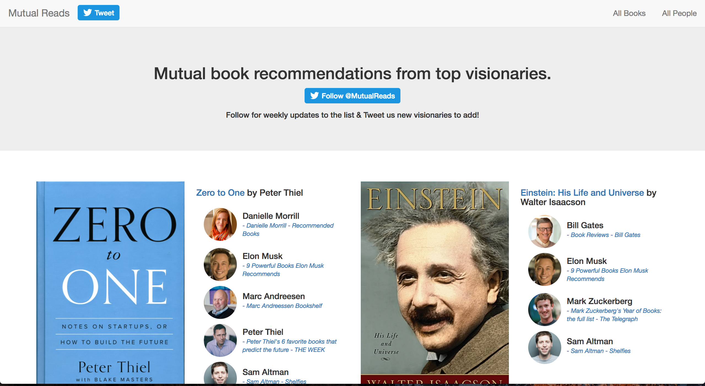Click Bill Gates' profile photo
Viewport: 705px width, 386px height.
coord(544,231)
